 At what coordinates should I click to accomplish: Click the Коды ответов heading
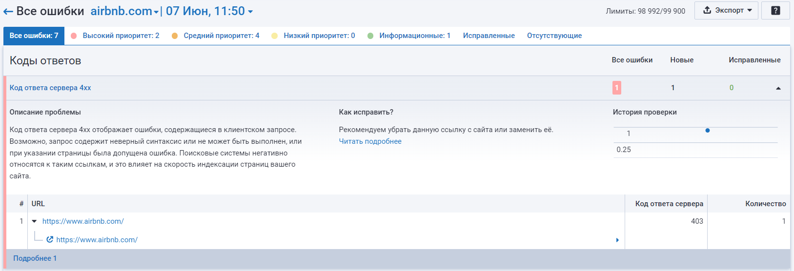45,60
